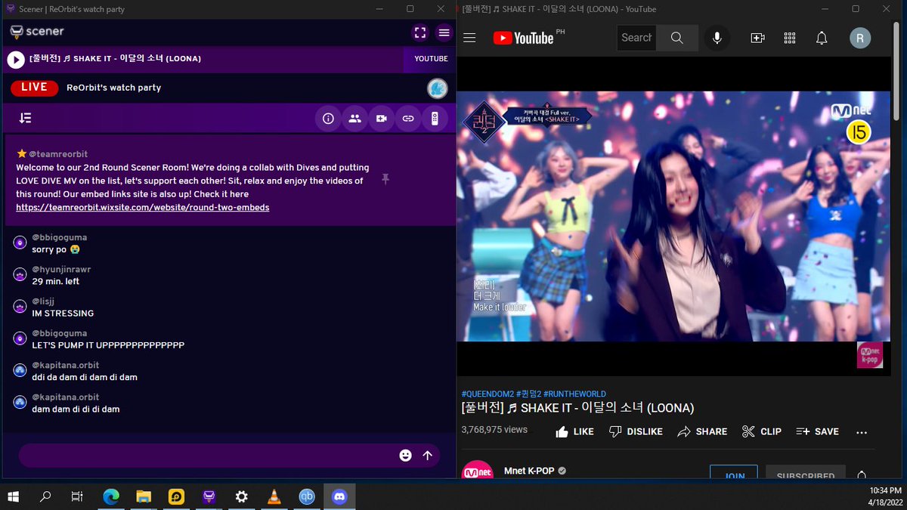Open Discord from the taskbar
This screenshot has height=510, width=907.
coord(339,496)
